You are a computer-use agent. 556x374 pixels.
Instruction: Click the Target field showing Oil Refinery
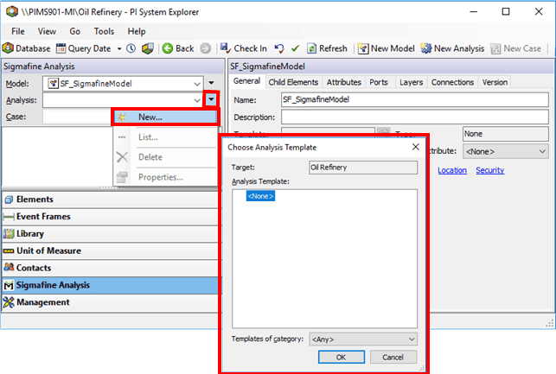click(x=363, y=168)
